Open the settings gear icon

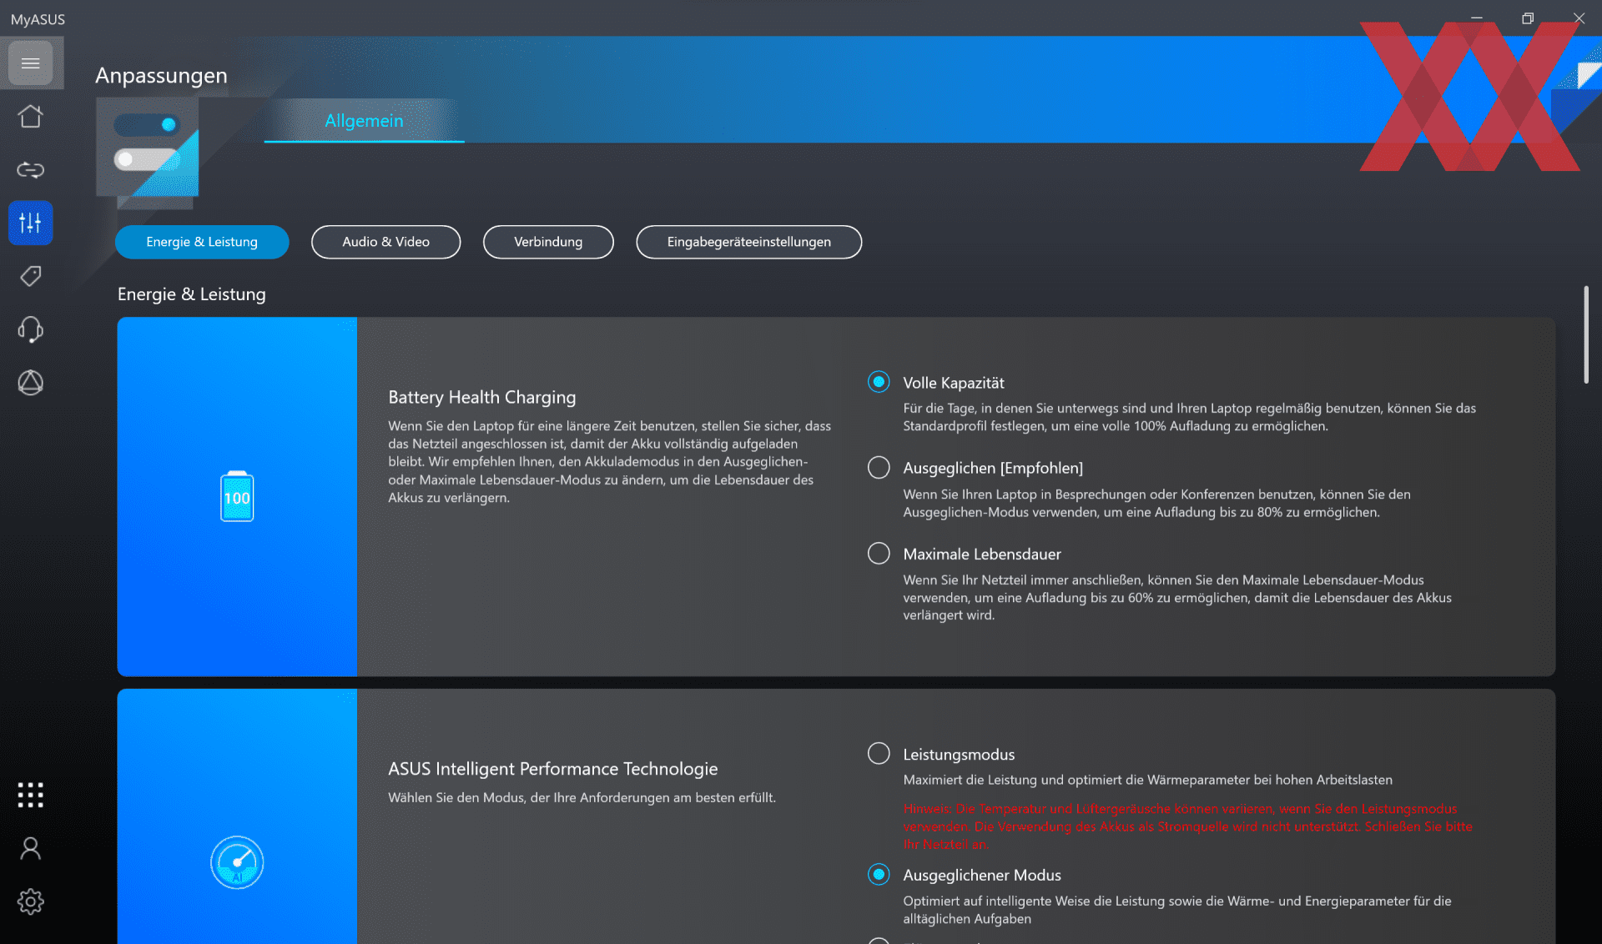pos(31,901)
